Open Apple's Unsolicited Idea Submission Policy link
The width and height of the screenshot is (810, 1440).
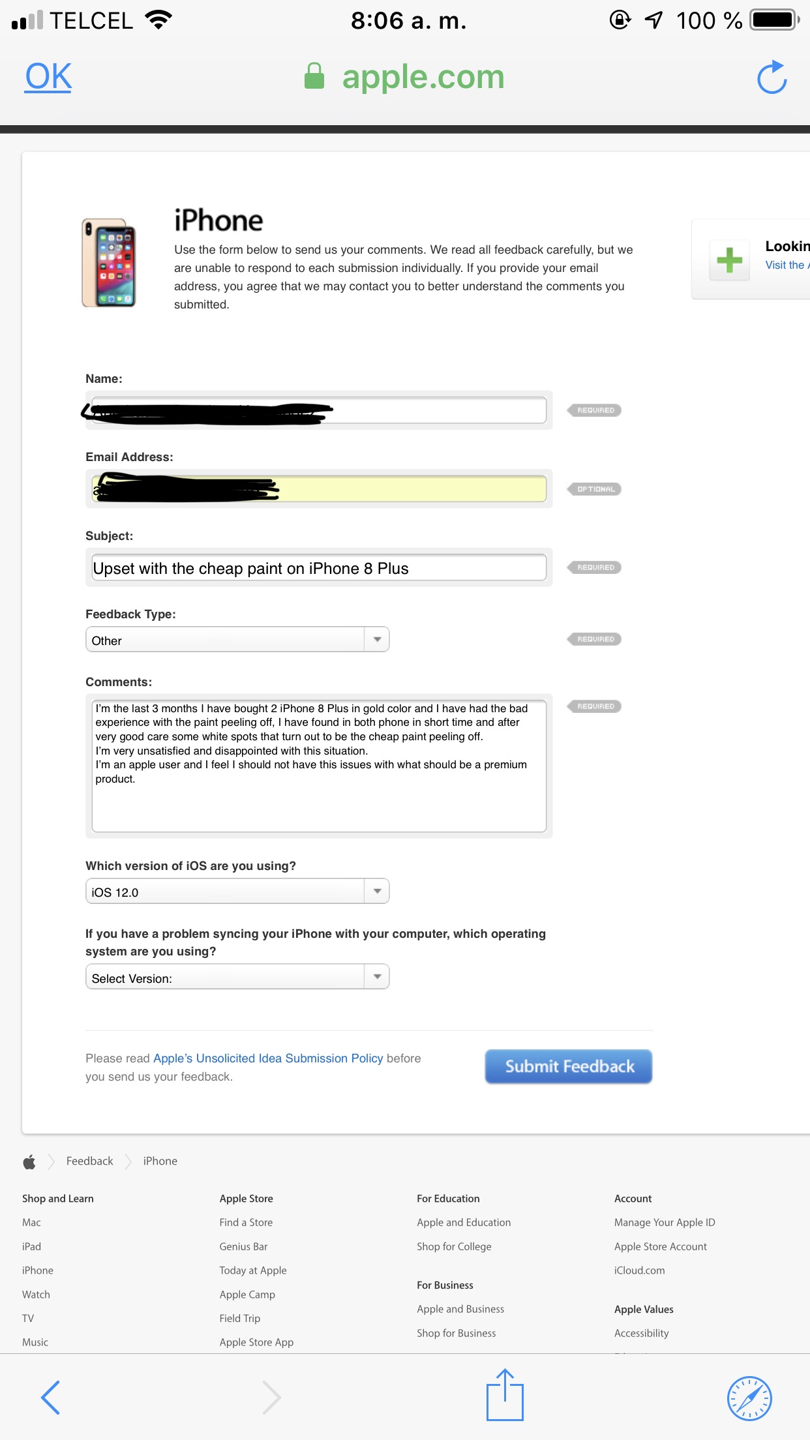point(268,1058)
